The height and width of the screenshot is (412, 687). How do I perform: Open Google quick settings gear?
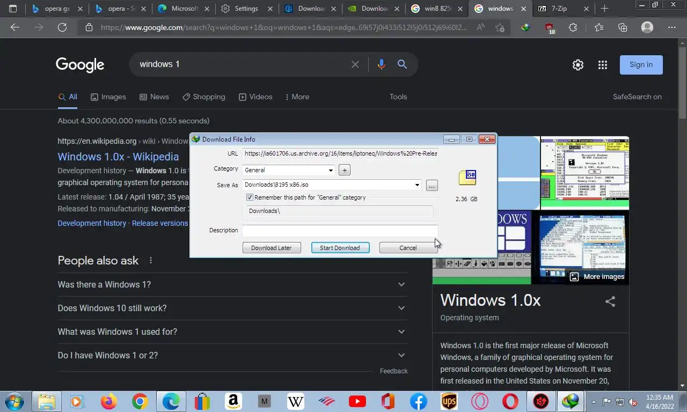578,65
